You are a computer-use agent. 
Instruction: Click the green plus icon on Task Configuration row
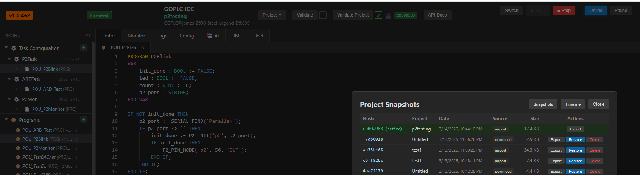pos(84,48)
